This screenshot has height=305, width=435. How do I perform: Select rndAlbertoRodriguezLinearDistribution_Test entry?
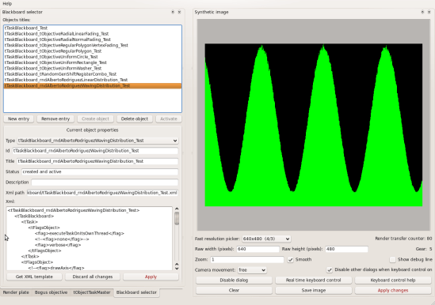[x=93, y=80]
